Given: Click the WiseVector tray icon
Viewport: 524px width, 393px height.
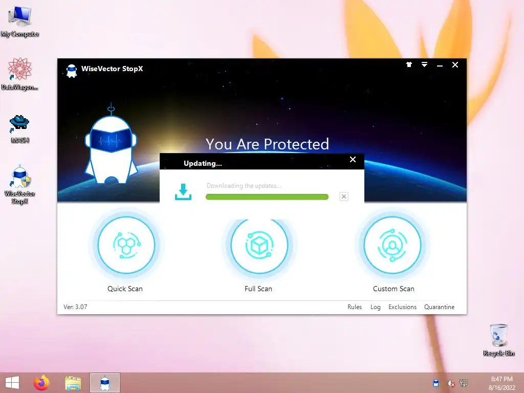Looking at the screenshot, I should pyautogui.click(x=436, y=383).
